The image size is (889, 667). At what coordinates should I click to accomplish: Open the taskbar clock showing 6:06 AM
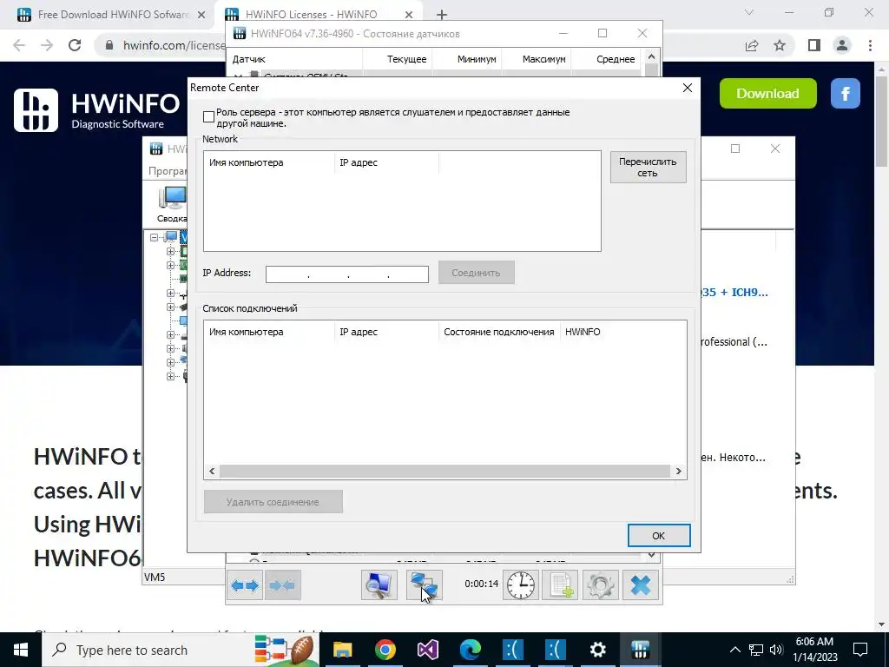814,650
